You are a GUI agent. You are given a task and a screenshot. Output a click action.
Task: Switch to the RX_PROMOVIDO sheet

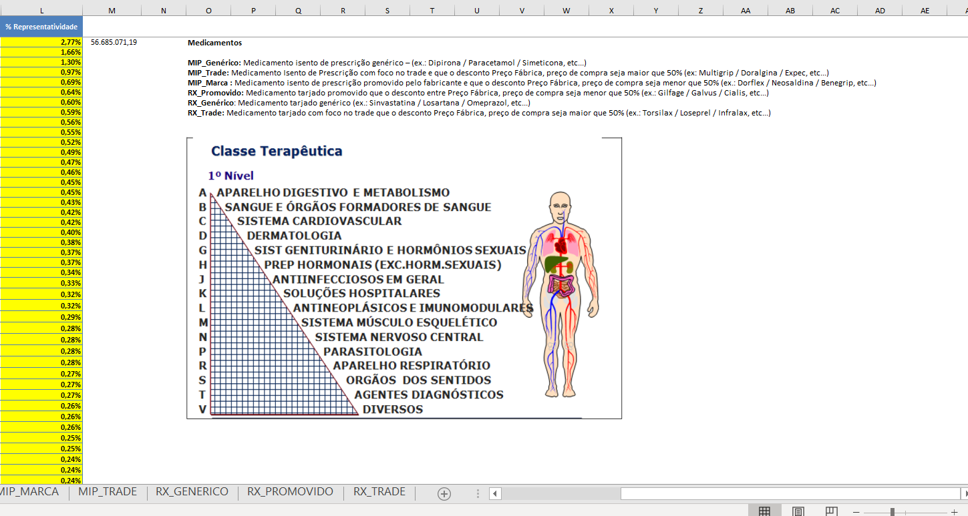pos(290,492)
